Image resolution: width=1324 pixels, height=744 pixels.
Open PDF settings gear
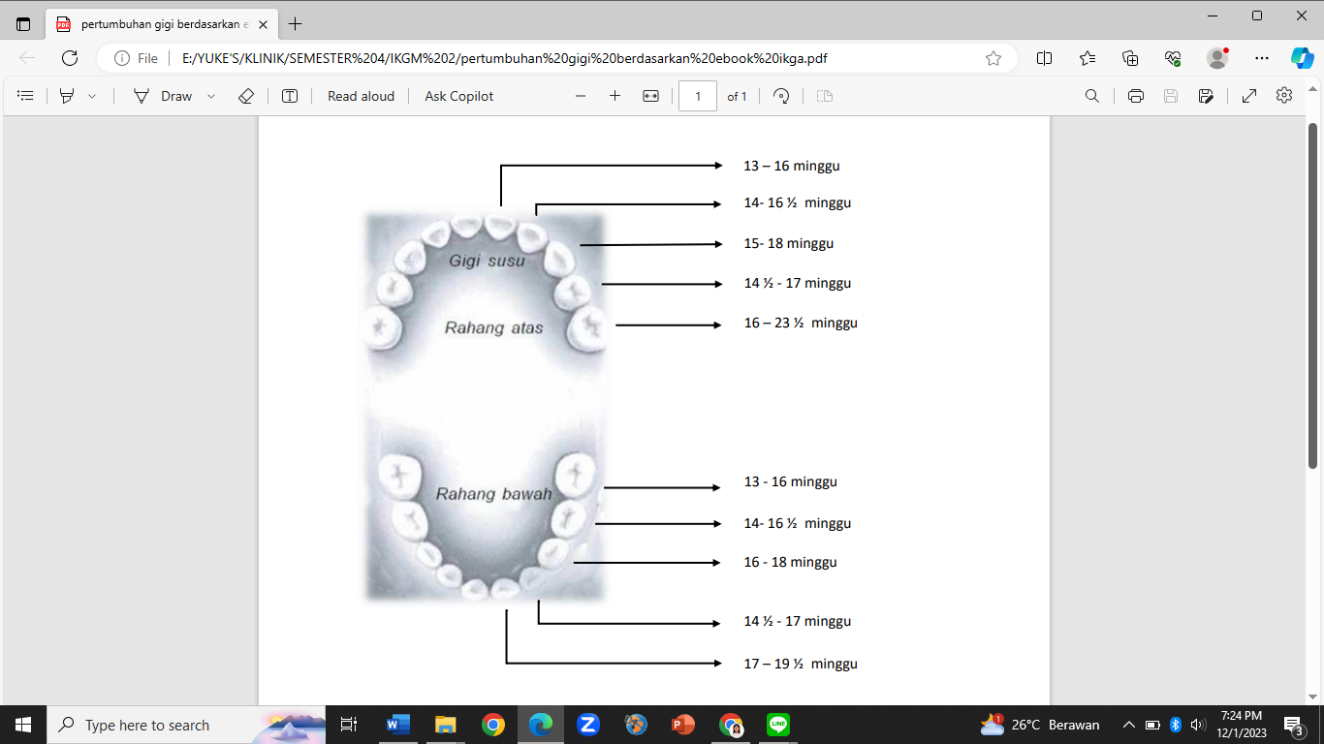(x=1284, y=95)
